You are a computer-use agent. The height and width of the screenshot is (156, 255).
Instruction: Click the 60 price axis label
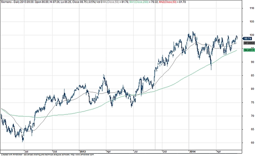[x=252, y=143]
